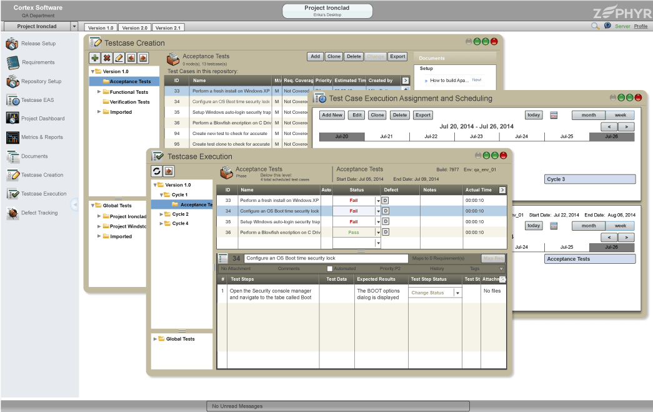Go to previous week in upper calendar
The image size is (653, 412).
click(609, 127)
